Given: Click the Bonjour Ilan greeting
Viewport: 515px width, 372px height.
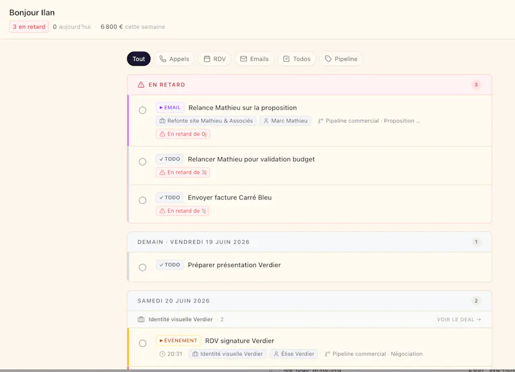Looking at the screenshot, I should coord(32,12).
